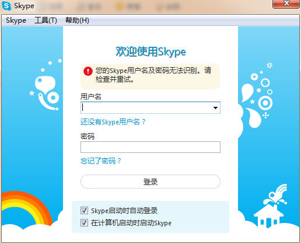Click the red error exclamation icon
Viewport: 301px width, 244px height.
pyautogui.click(x=88, y=71)
